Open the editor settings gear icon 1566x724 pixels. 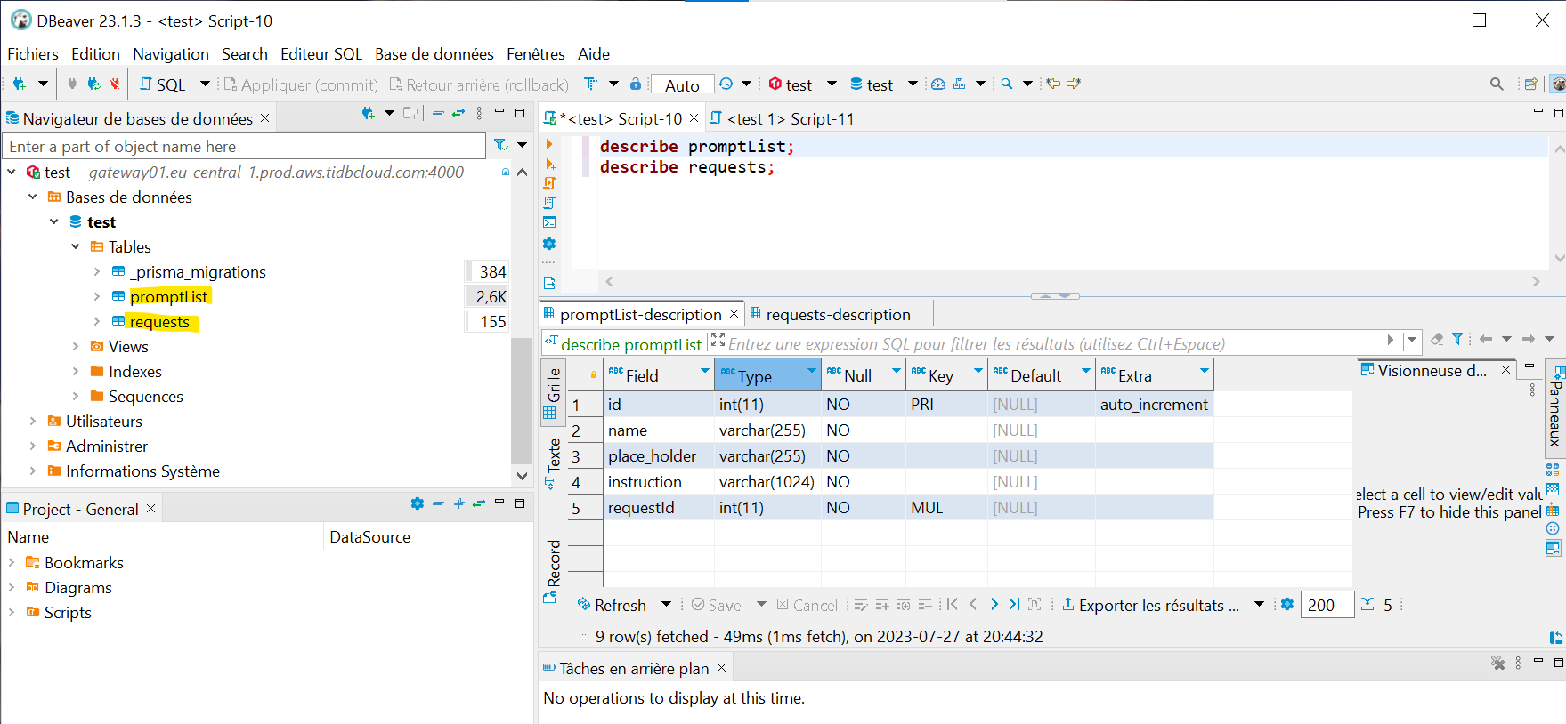coord(549,244)
